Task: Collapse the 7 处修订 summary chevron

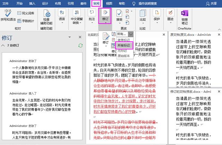Action: tap(3, 46)
